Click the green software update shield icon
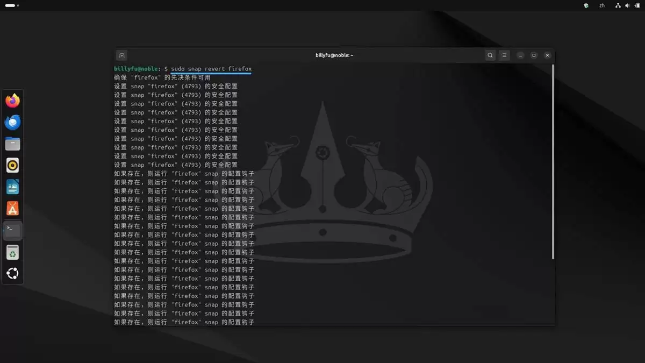Image resolution: width=645 pixels, height=363 pixels. [x=586, y=5]
